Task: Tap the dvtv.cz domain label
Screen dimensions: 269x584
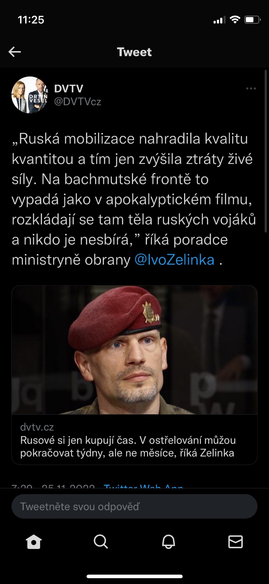Action: (37, 427)
